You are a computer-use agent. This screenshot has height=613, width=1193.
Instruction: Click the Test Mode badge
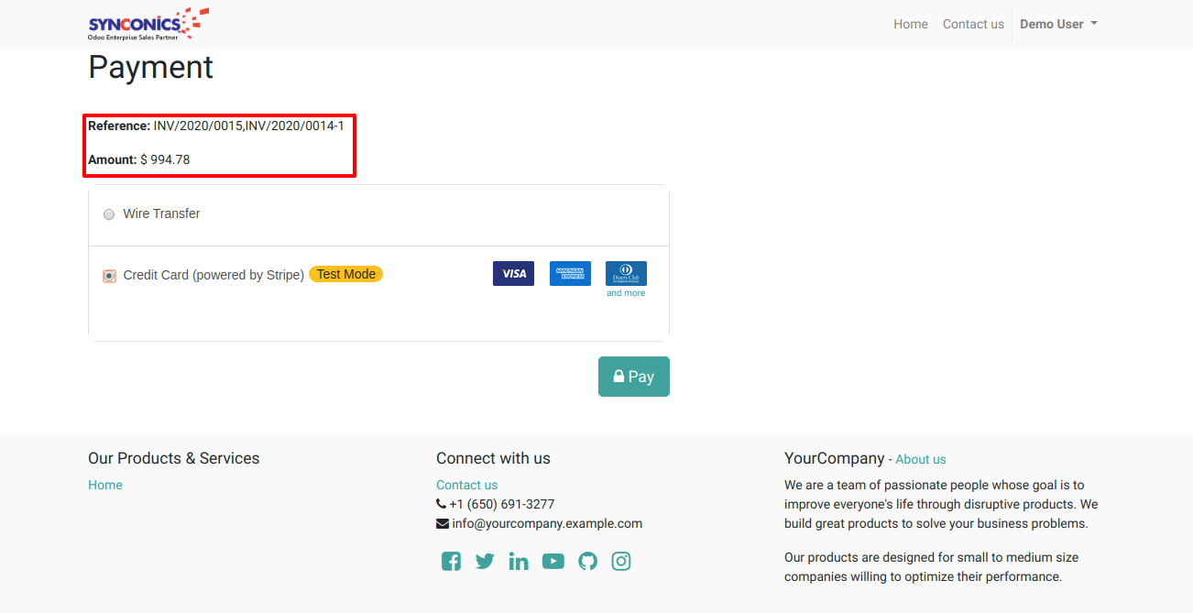tap(345, 274)
